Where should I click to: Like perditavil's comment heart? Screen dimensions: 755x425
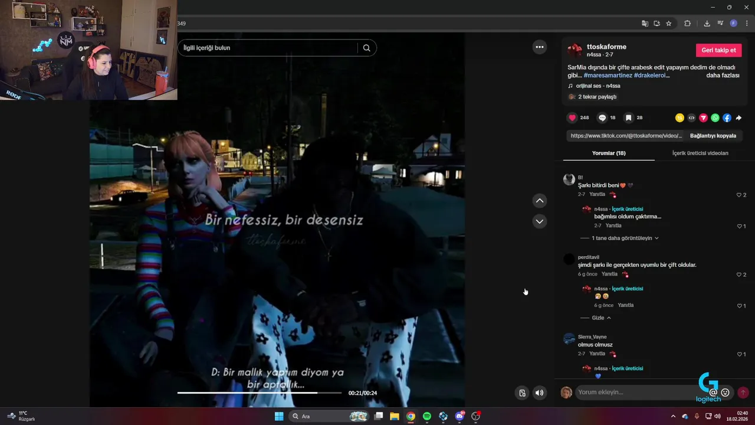(x=739, y=274)
